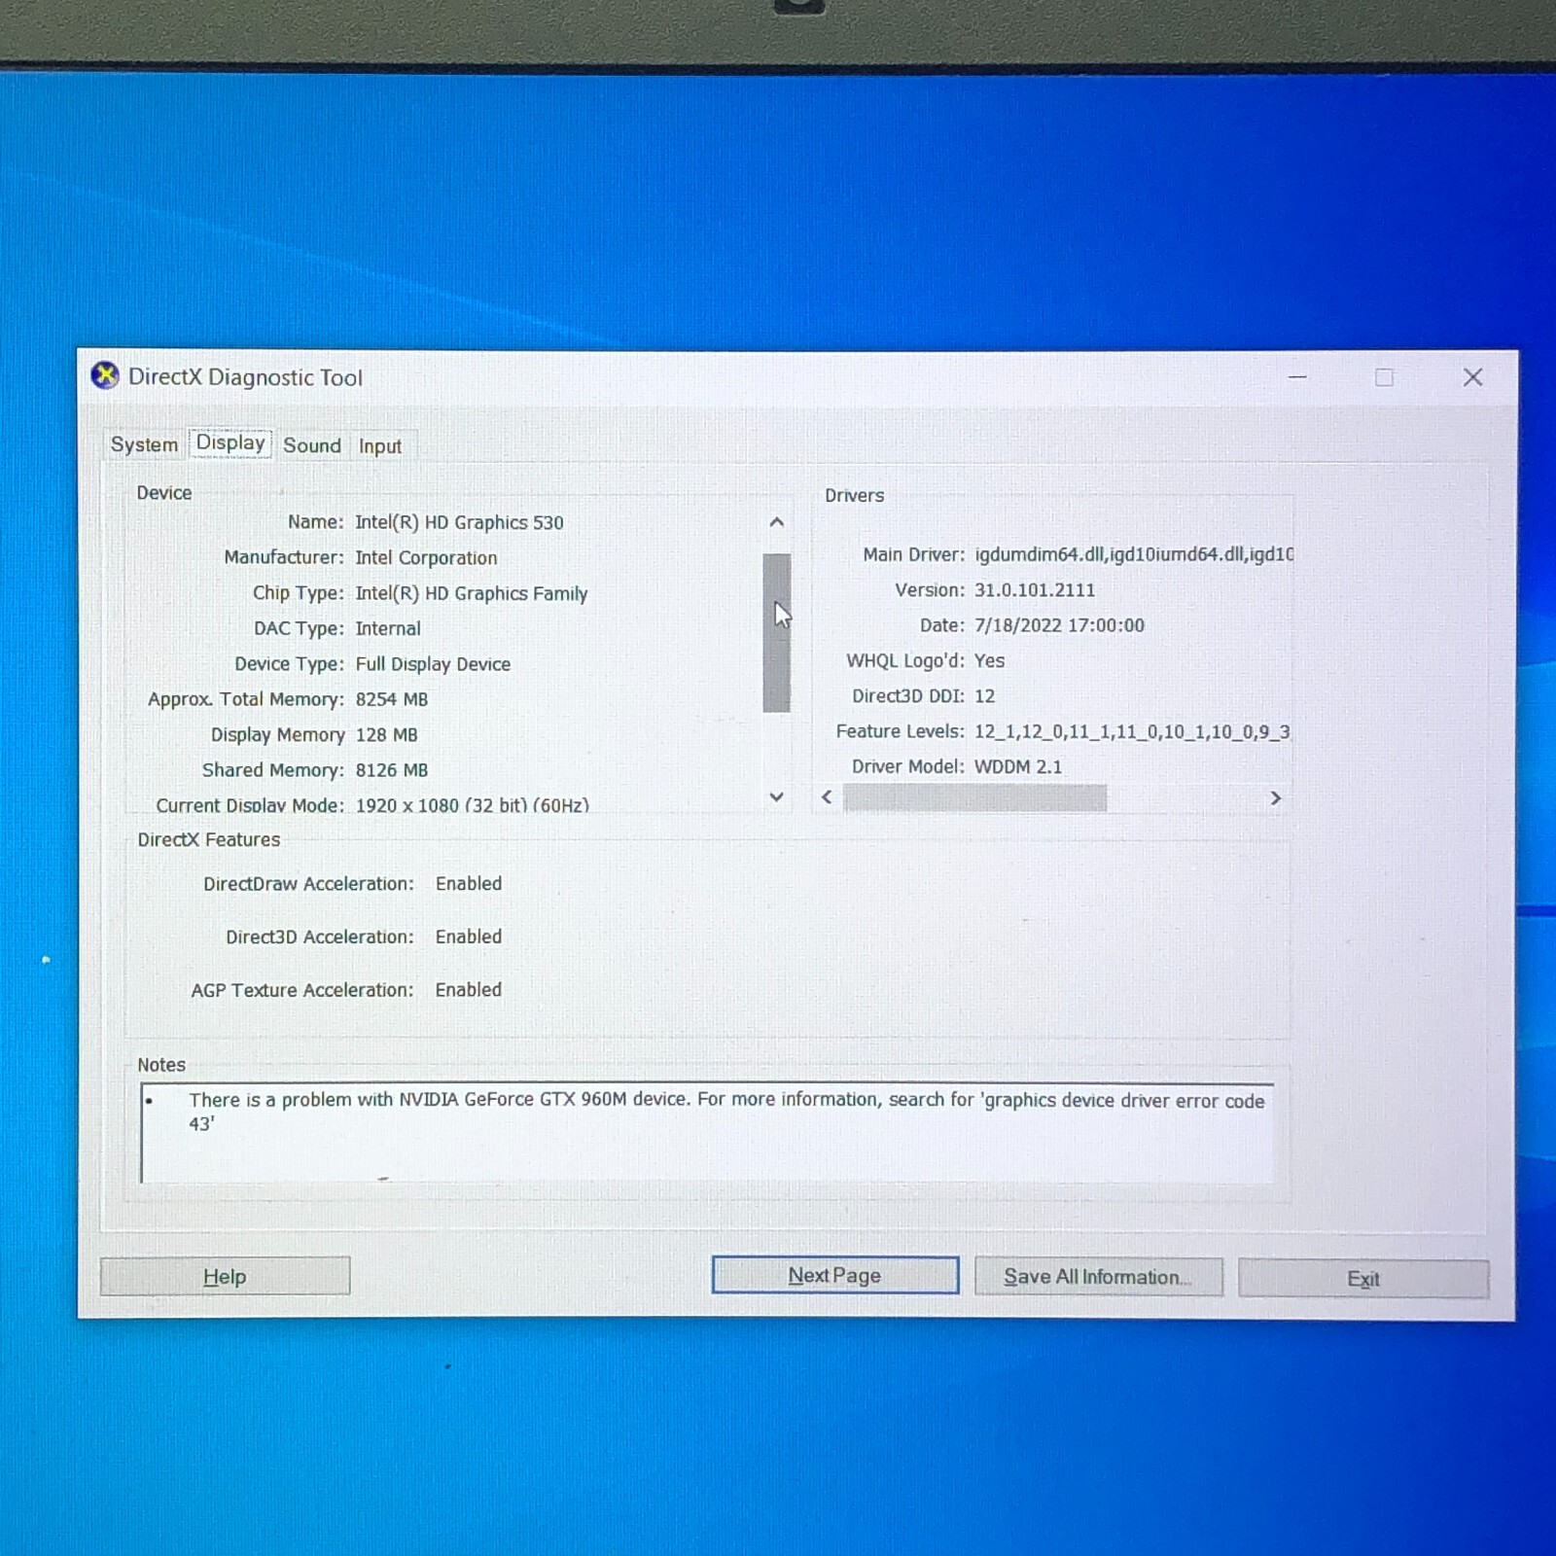
Task: Click Save All Information button
Action: point(1098,1277)
